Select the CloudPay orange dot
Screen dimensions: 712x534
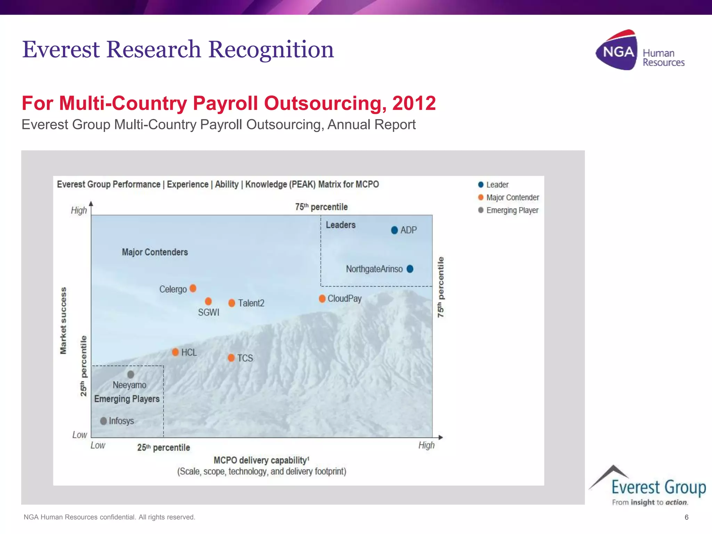(x=322, y=299)
